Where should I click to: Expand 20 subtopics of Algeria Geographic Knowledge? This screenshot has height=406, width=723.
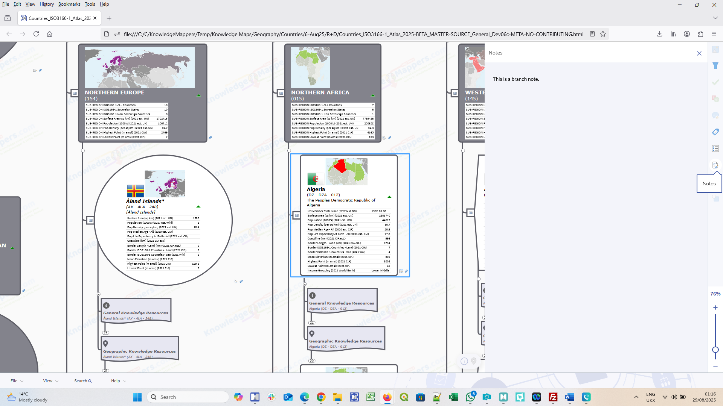[x=312, y=361]
